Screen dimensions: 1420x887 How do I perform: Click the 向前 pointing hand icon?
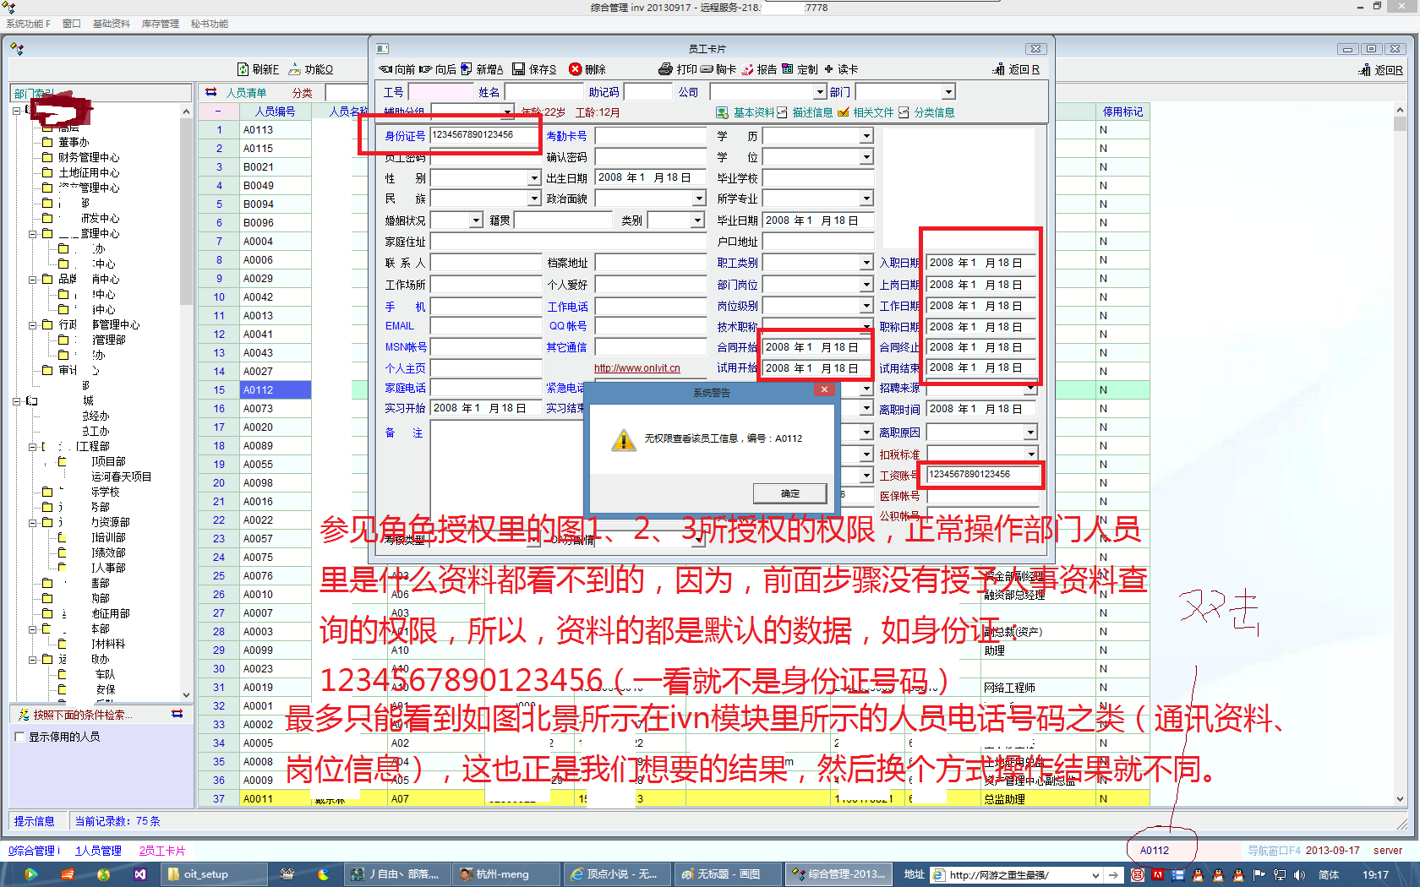[x=385, y=69]
